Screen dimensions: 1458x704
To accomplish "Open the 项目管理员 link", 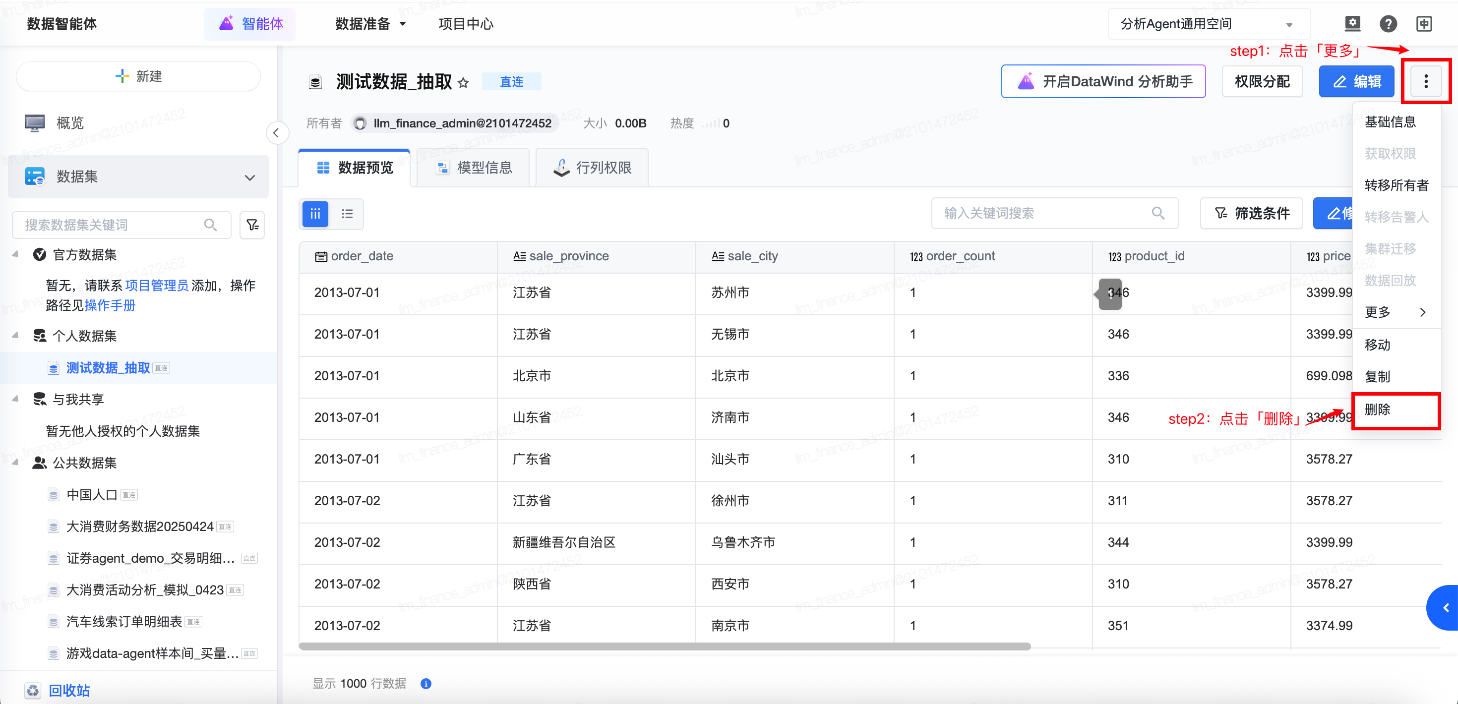I will tap(157, 285).
